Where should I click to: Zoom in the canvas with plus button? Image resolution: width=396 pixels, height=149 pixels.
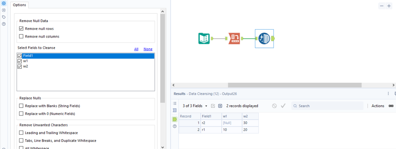(389, 6)
